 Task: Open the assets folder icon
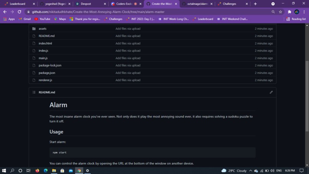[x=34, y=29]
